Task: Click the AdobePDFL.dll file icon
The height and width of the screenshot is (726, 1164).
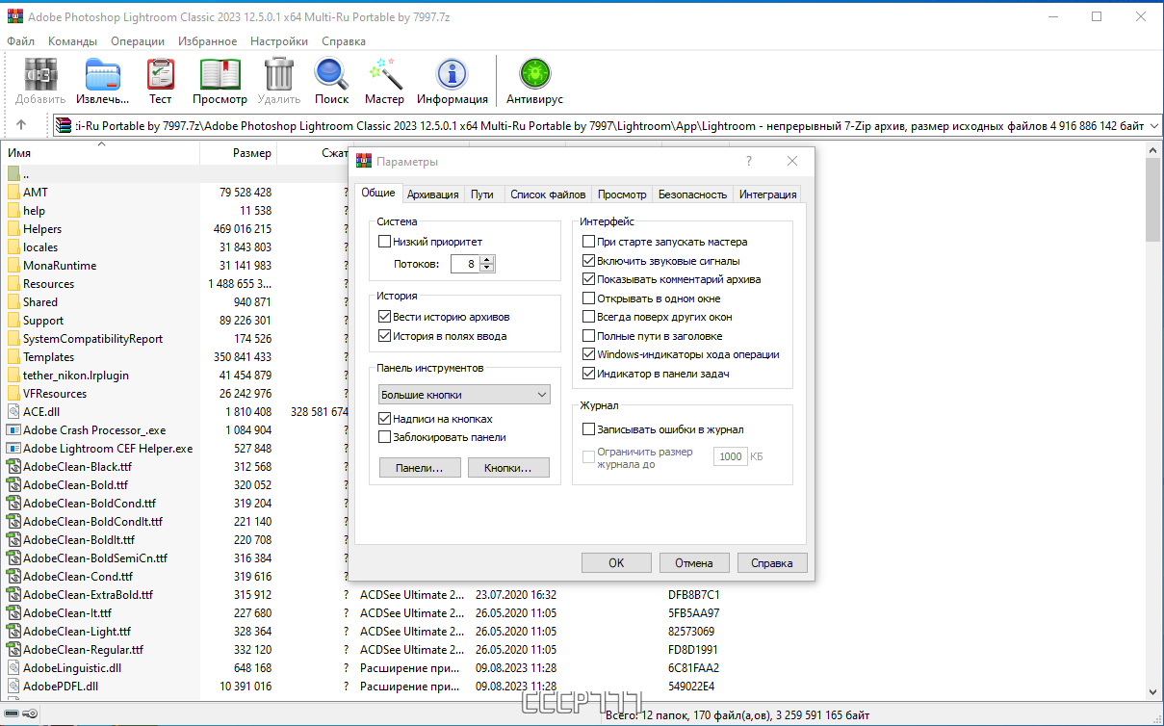Action: click(x=13, y=686)
